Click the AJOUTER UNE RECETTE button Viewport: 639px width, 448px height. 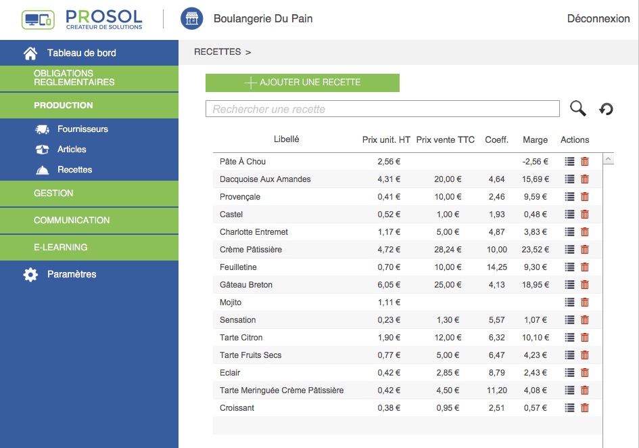[x=302, y=83]
